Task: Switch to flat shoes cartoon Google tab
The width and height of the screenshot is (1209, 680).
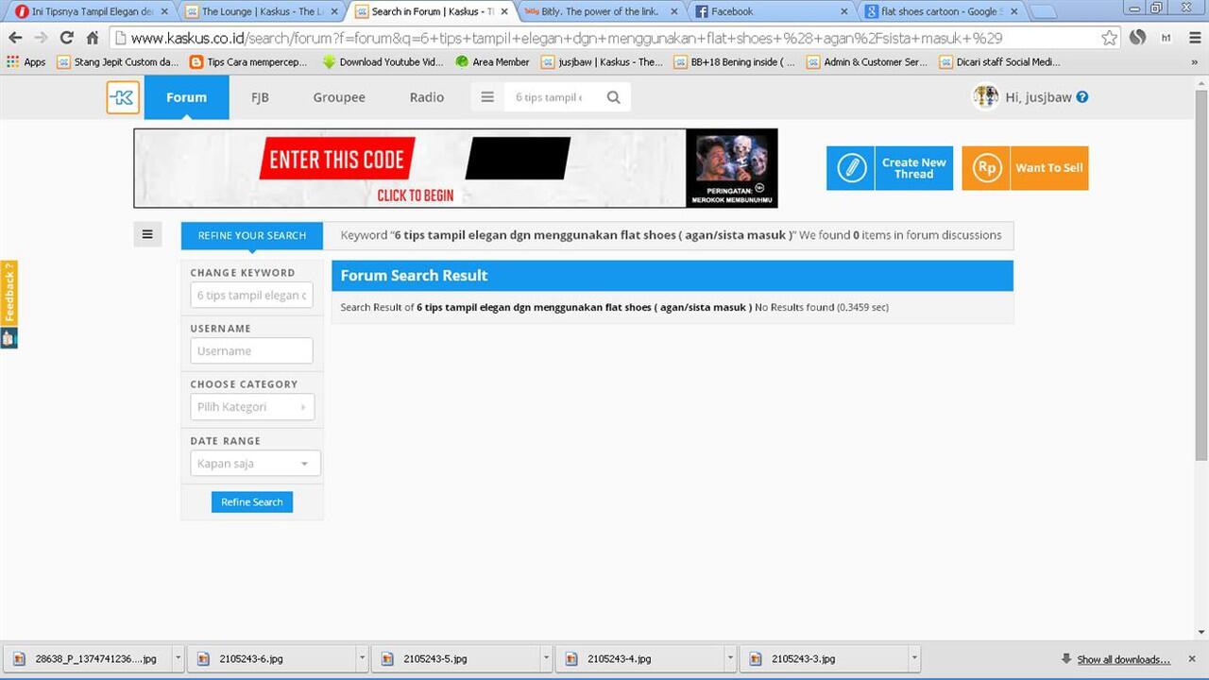Action: (940, 12)
